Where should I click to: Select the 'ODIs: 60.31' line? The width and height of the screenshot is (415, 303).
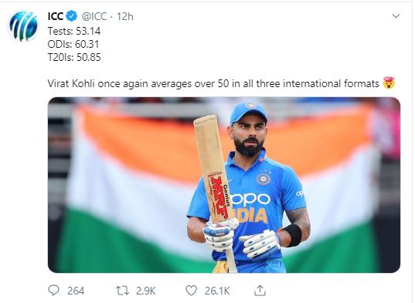(x=73, y=44)
